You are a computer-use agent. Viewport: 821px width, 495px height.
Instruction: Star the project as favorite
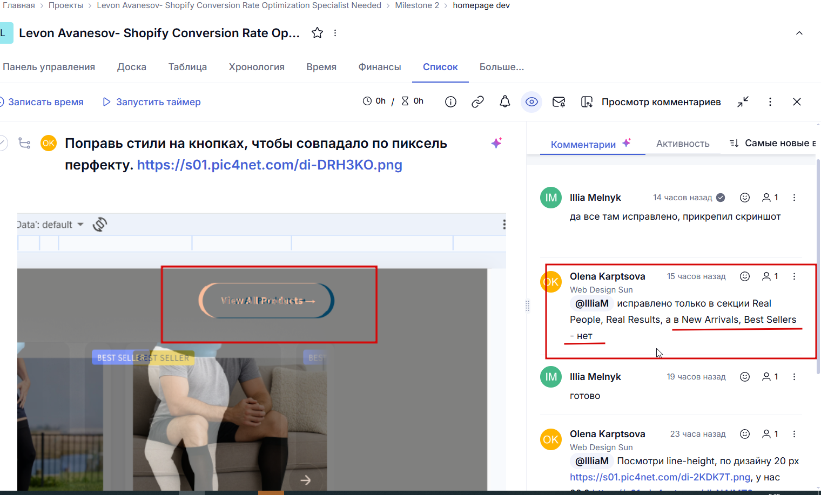click(x=318, y=33)
